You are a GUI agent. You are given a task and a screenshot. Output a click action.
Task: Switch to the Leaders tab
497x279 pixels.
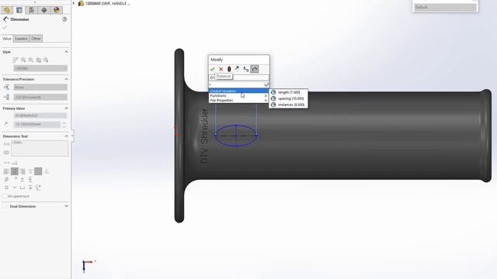21,39
